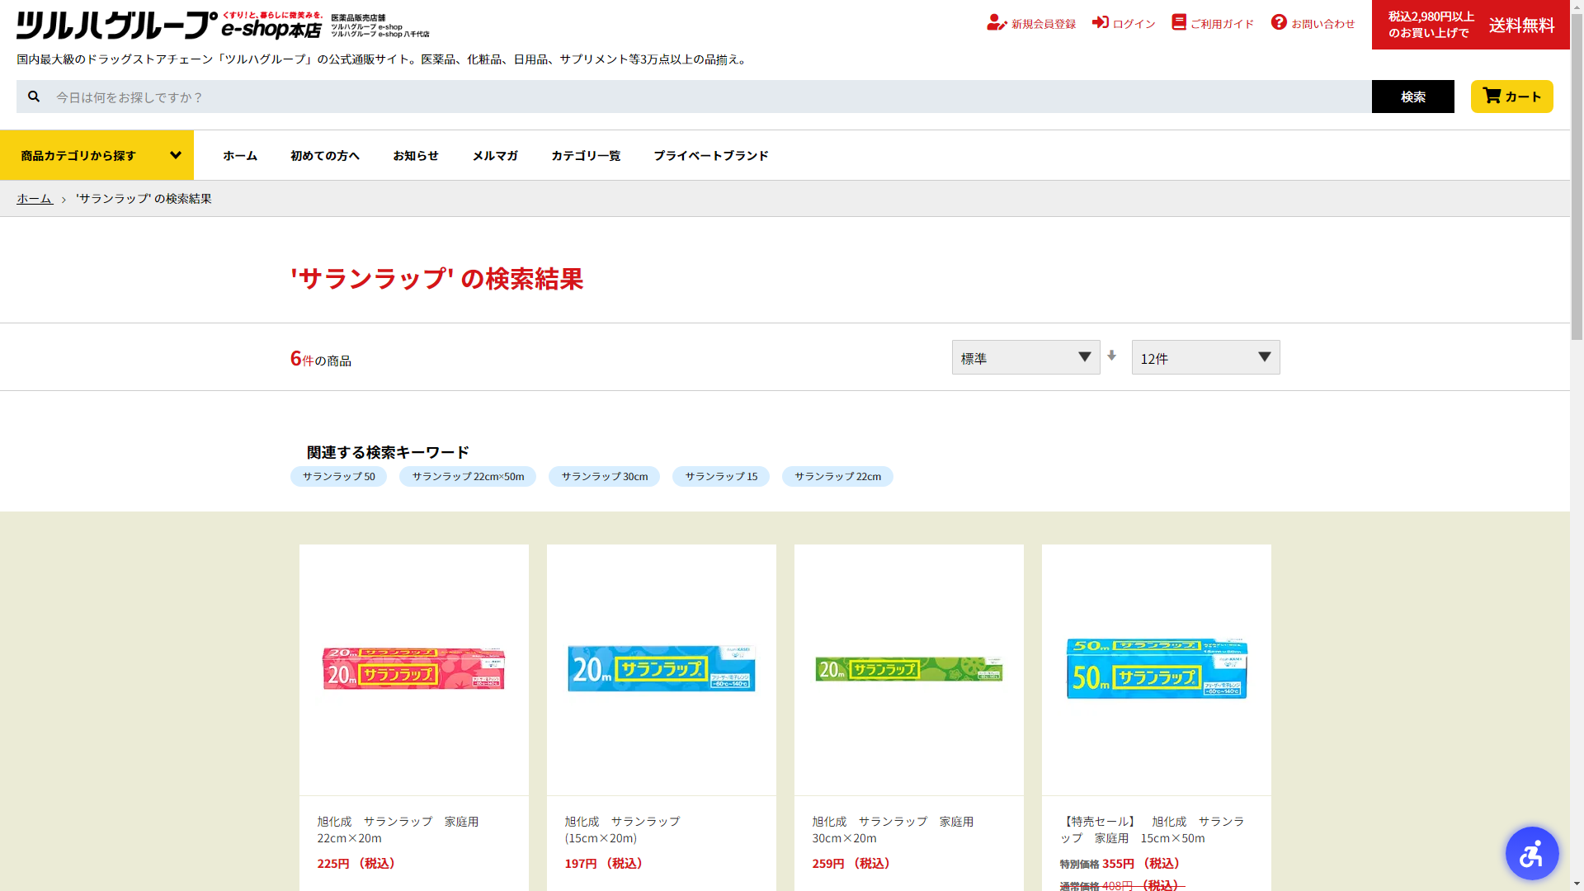Open the 12件 items-per-page dropdown
The image size is (1584, 891).
tap(1205, 357)
